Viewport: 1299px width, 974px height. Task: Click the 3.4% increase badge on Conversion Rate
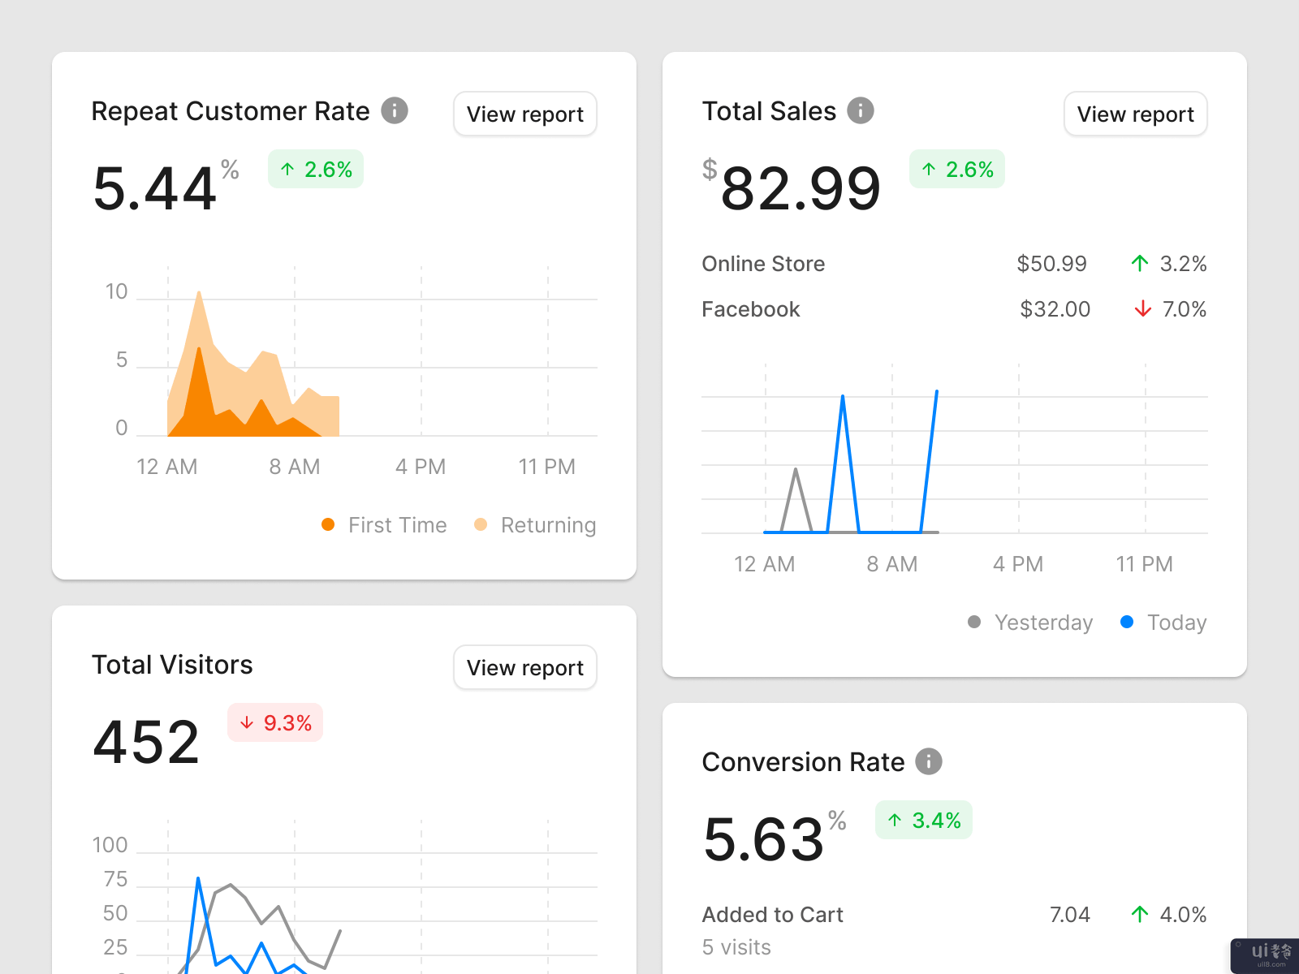click(x=923, y=820)
